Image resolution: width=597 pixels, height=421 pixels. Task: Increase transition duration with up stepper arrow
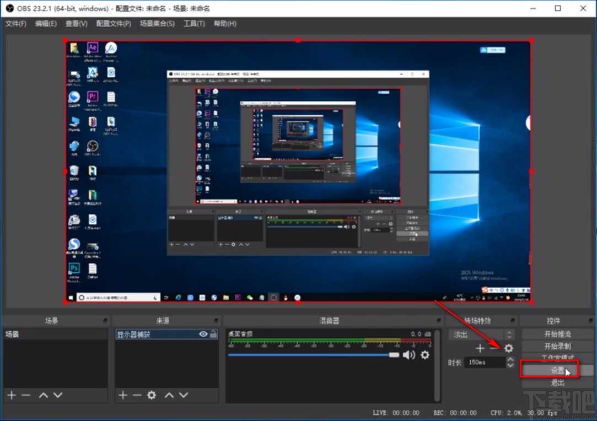509,360
